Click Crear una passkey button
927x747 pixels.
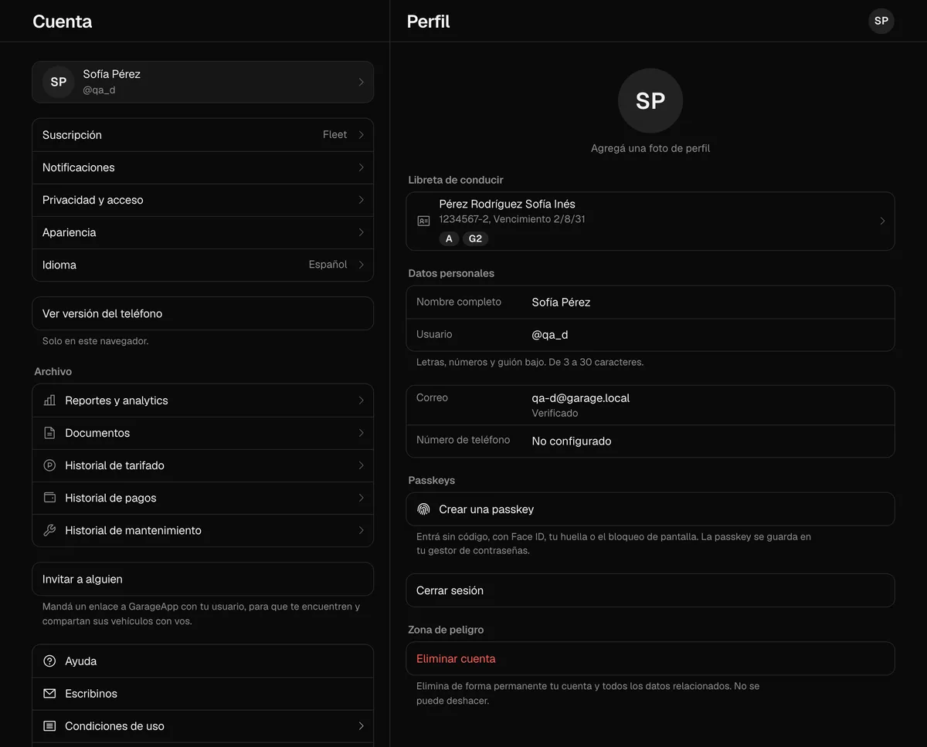pyautogui.click(x=650, y=509)
